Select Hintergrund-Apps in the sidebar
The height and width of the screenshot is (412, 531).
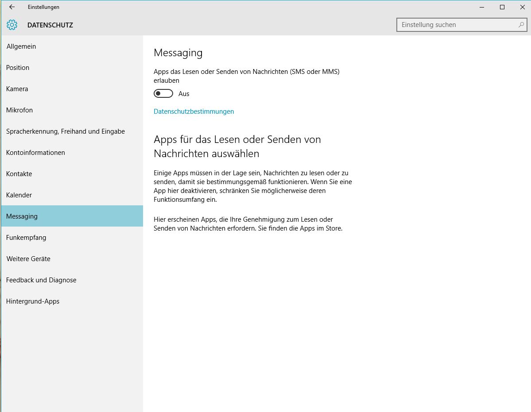coord(72,301)
